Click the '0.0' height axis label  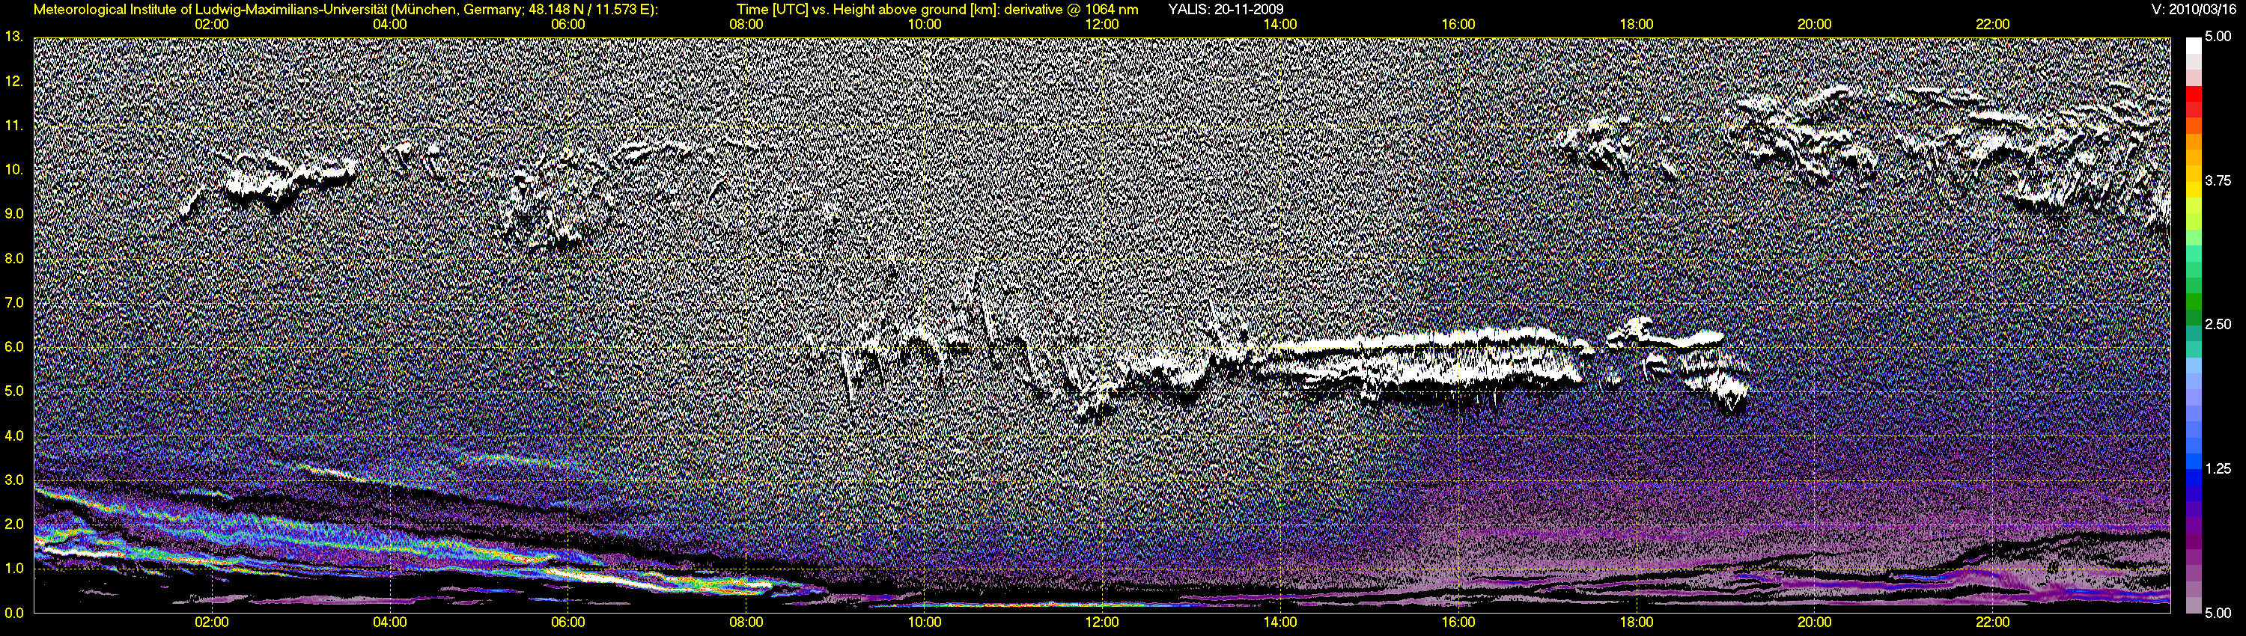[x=14, y=614]
